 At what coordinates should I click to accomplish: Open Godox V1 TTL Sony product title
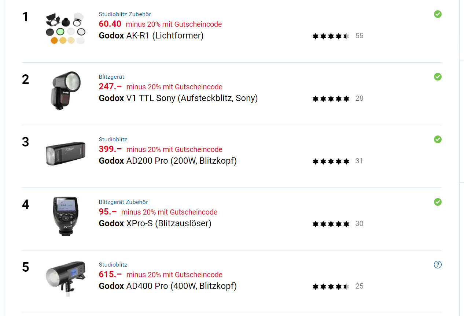(178, 98)
